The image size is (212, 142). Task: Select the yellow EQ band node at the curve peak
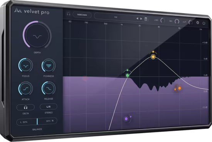click(x=153, y=57)
